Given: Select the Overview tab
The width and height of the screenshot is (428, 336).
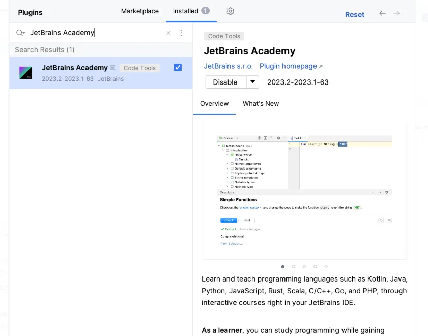Looking at the screenshot, I should 214,104.
